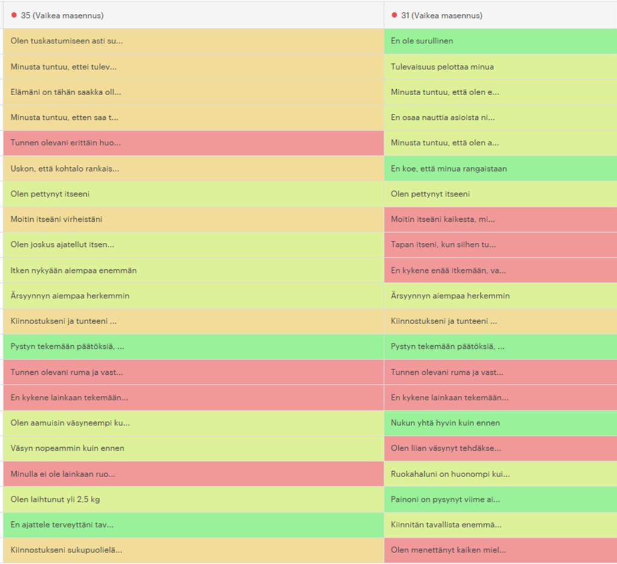Select 'En kykene lainkaan tekemään...' in the 31 column
Image resolution: width=617 pixels, height=564 pixels.
pos(501,398)
